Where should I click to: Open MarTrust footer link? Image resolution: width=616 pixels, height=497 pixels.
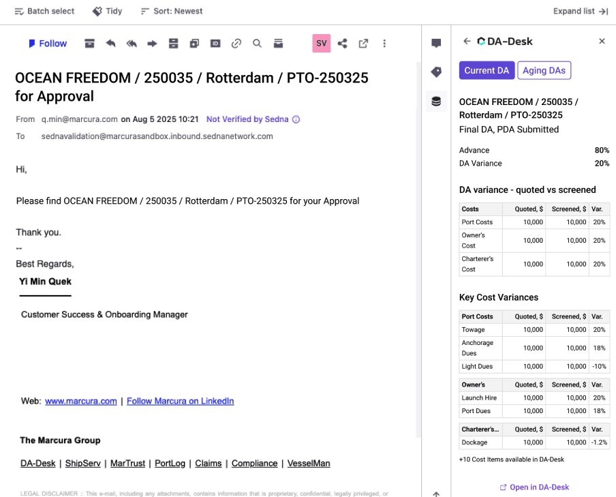pyautogui.click(x=127, y=463)
